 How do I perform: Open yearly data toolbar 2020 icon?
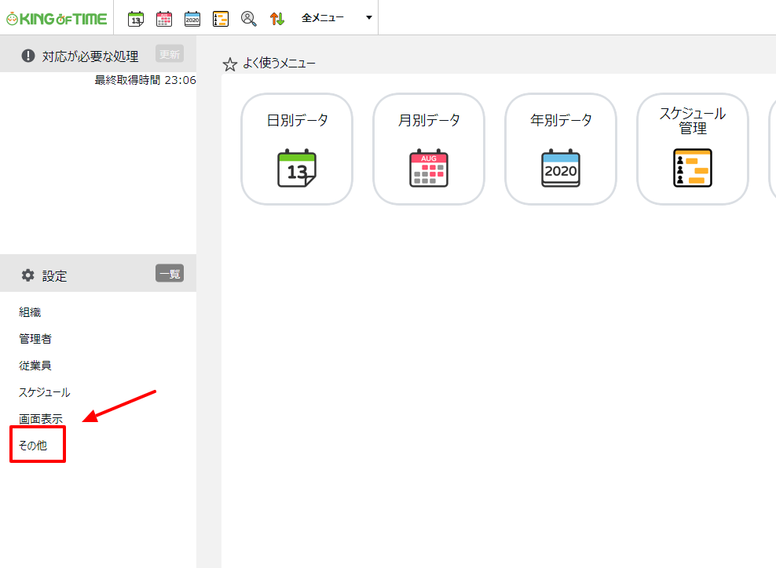point(192,19)
